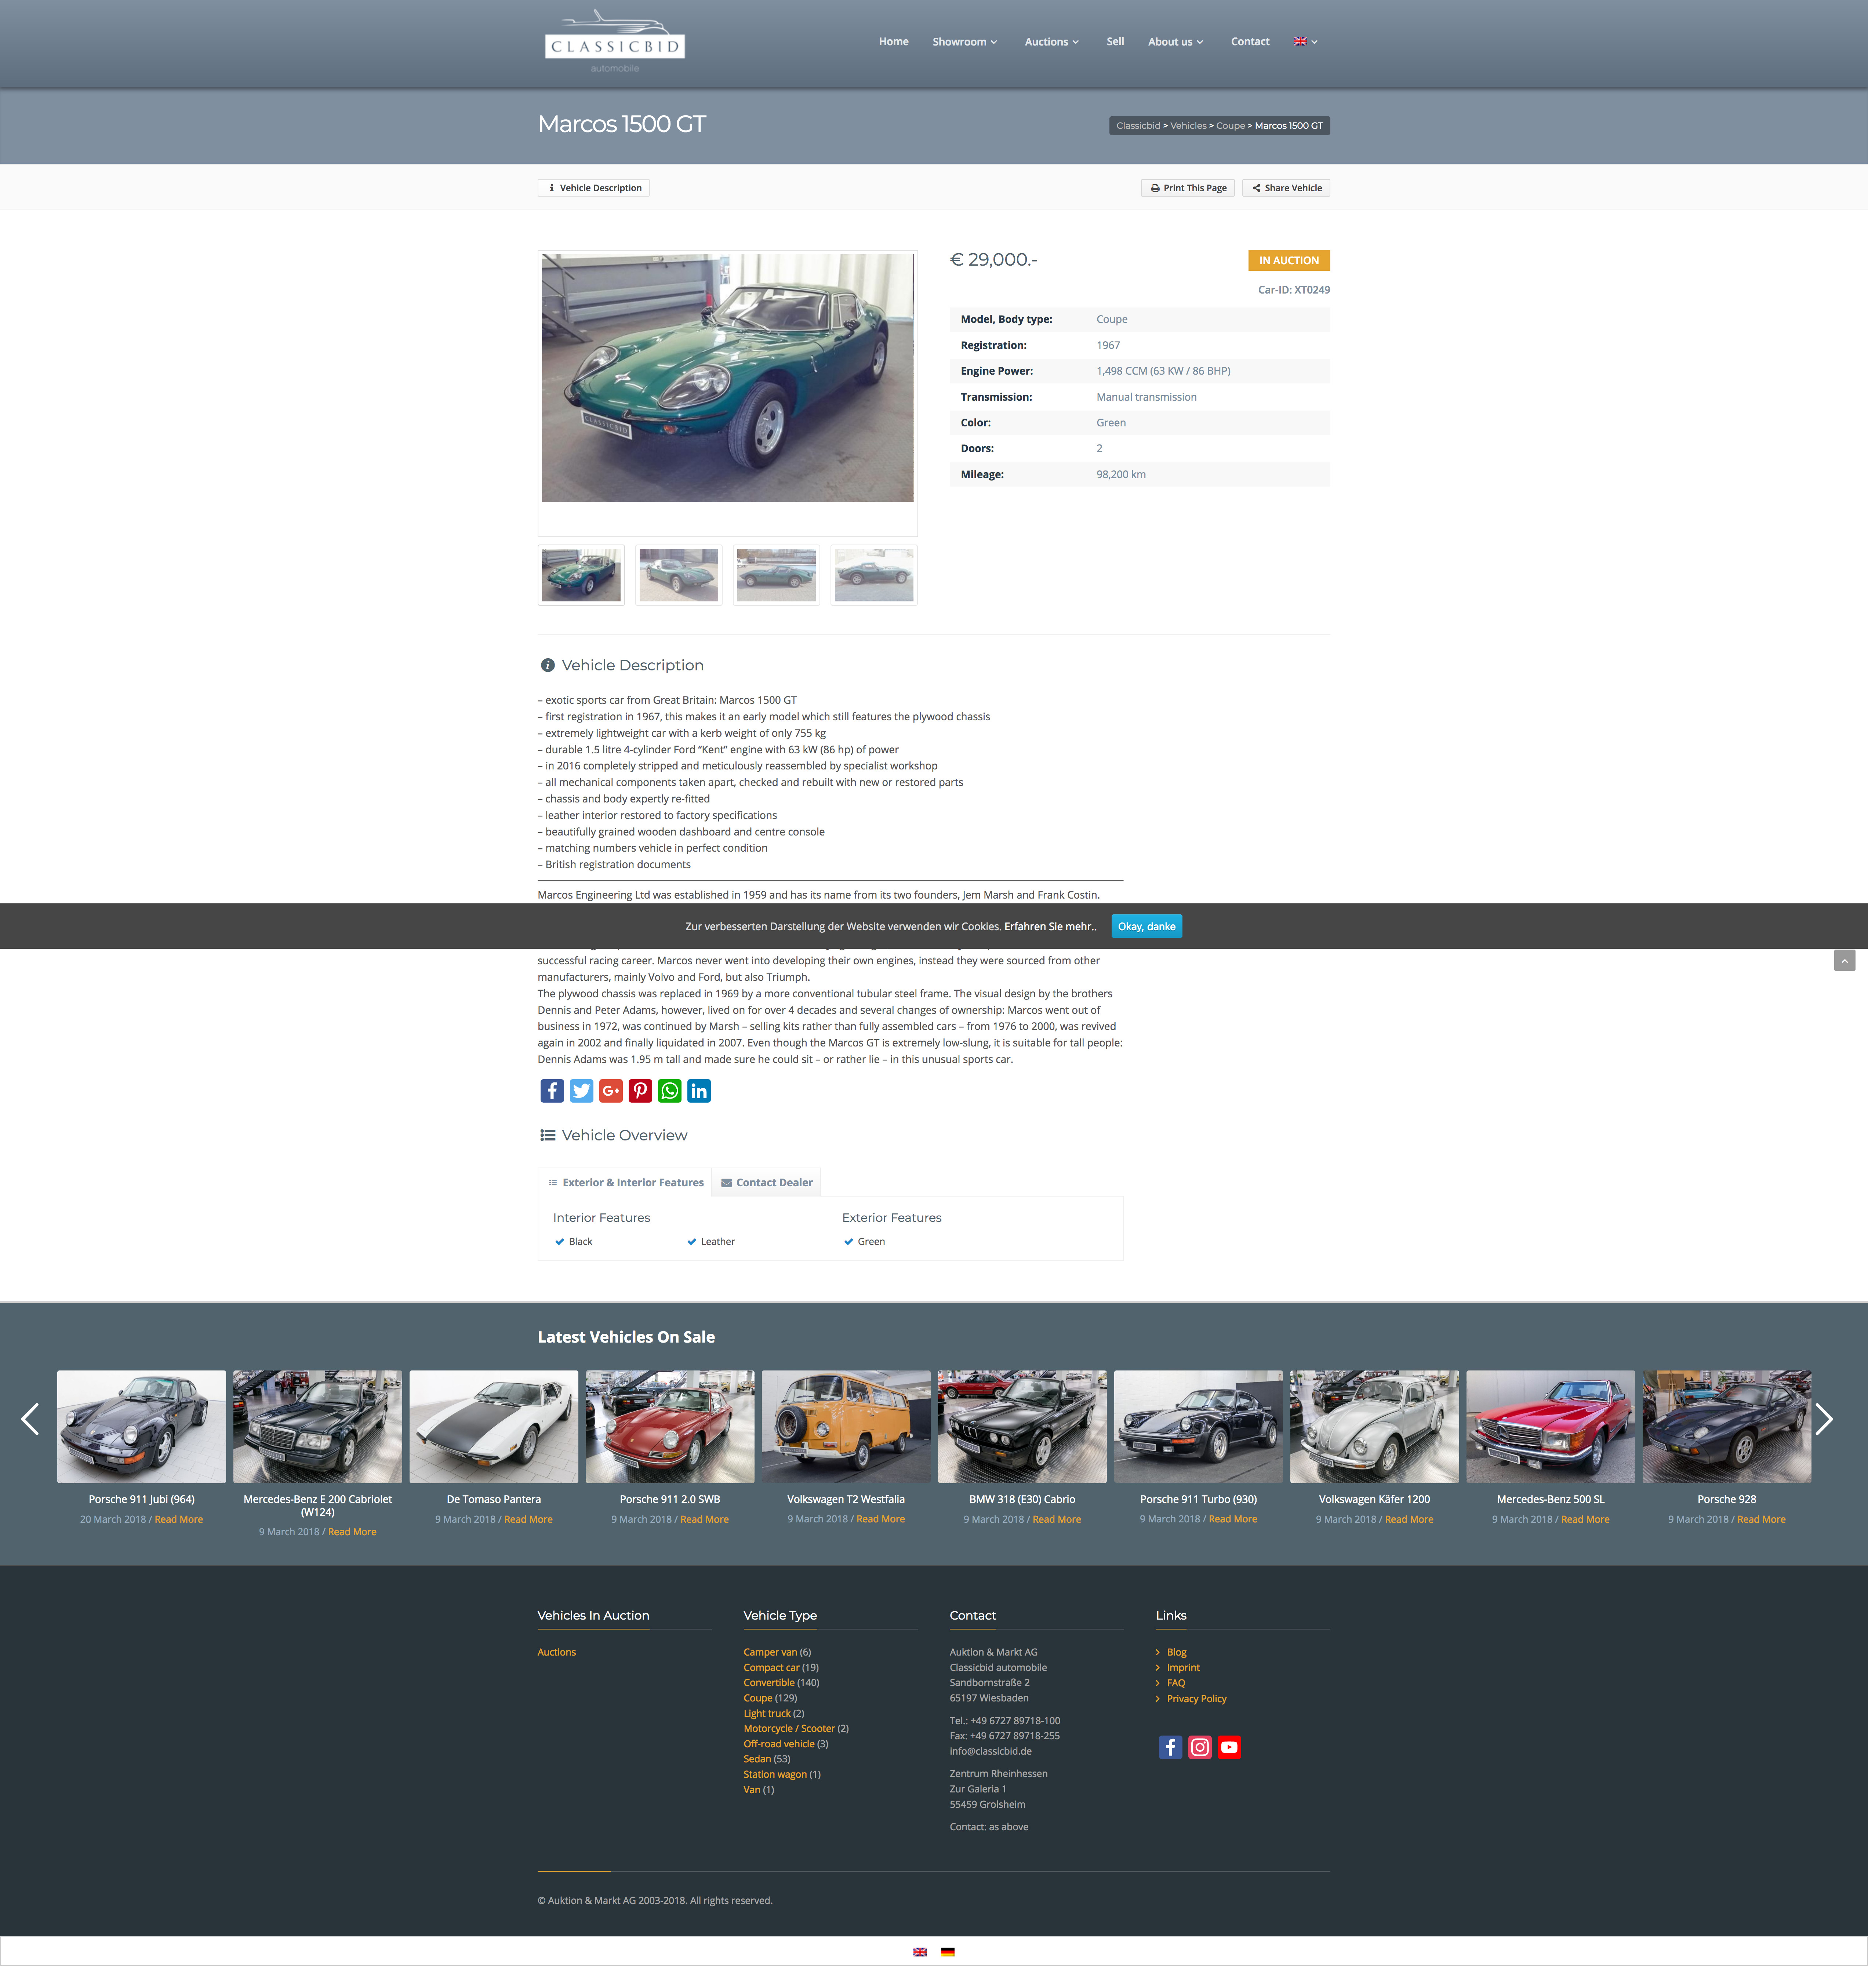Read More for Mercedes-Benz 500 SL
The image size is (1868, 1988).
click(x=1585, y=1519)
